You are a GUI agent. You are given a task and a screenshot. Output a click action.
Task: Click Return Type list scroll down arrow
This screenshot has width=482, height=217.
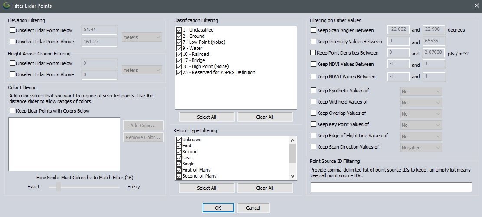(x=292, y=176)
